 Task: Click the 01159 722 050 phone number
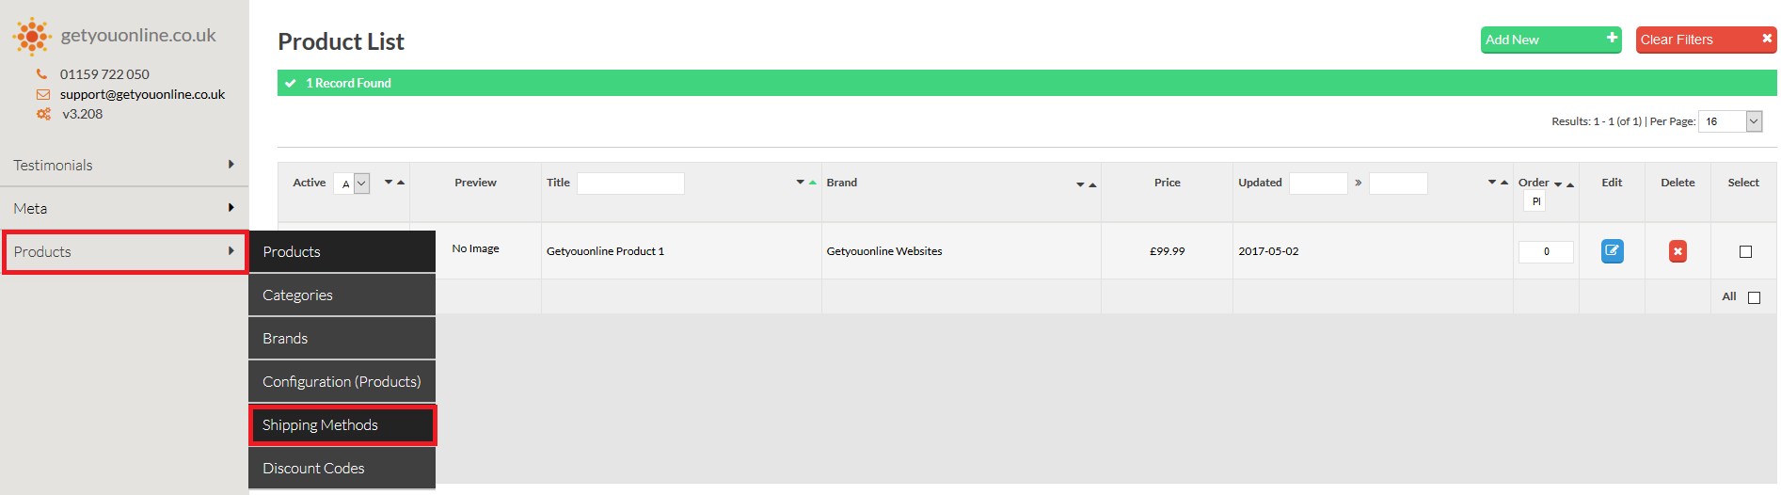[x=104, y=74]
